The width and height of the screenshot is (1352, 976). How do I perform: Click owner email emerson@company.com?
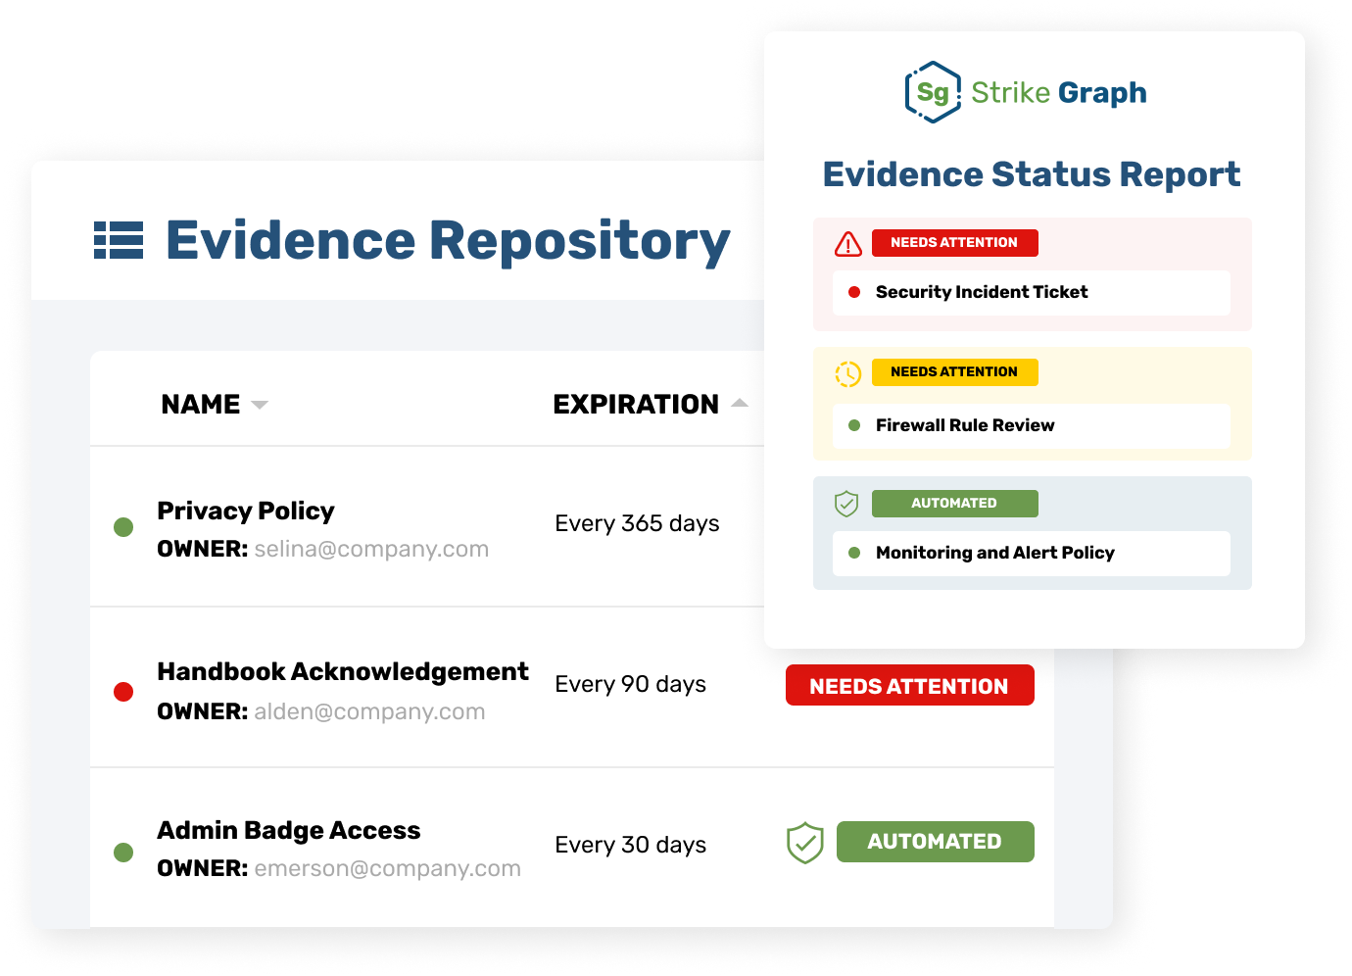pos(387,868)
